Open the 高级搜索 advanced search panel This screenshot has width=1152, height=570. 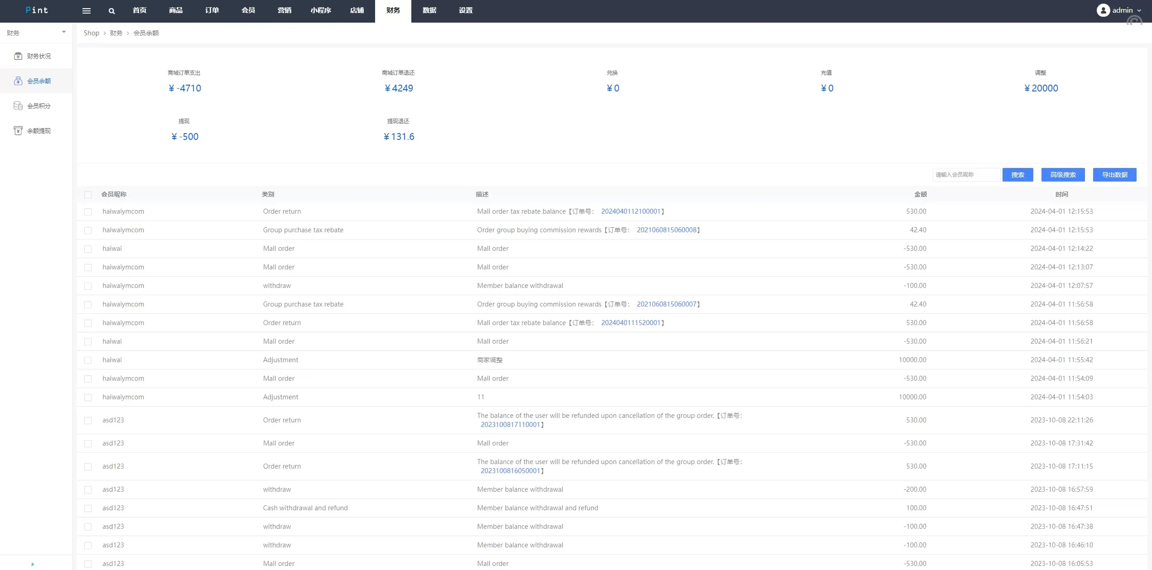[x=1063, y=175]
